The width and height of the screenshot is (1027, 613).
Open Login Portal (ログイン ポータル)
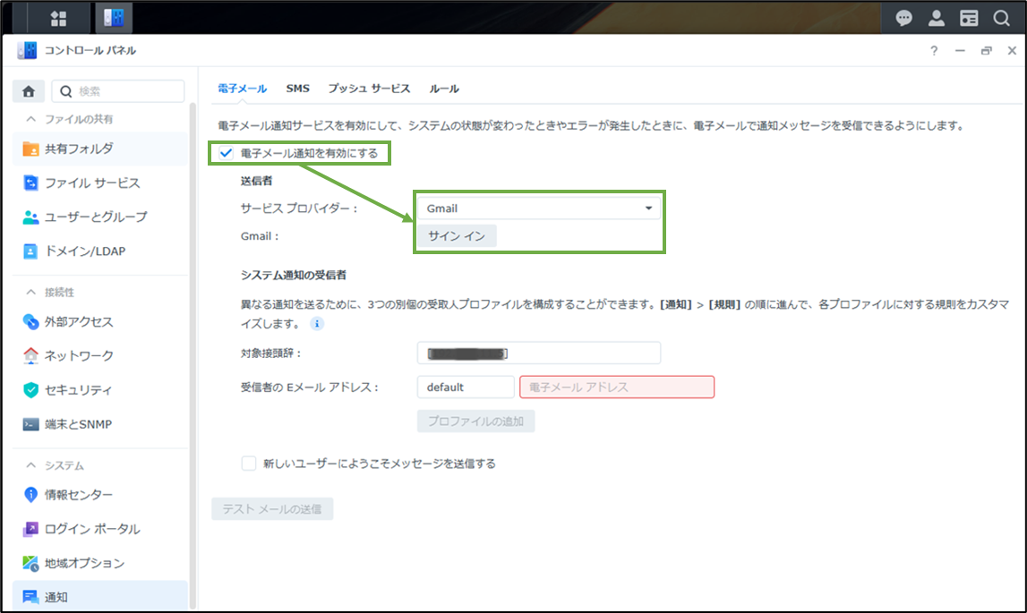[x=99, y=529]
